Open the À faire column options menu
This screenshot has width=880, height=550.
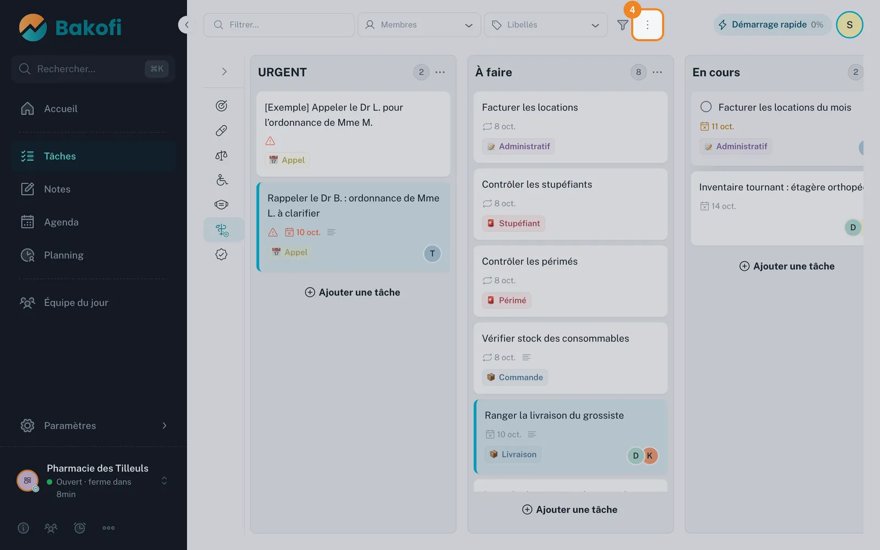pyautogui.click(x=657, y=72)
